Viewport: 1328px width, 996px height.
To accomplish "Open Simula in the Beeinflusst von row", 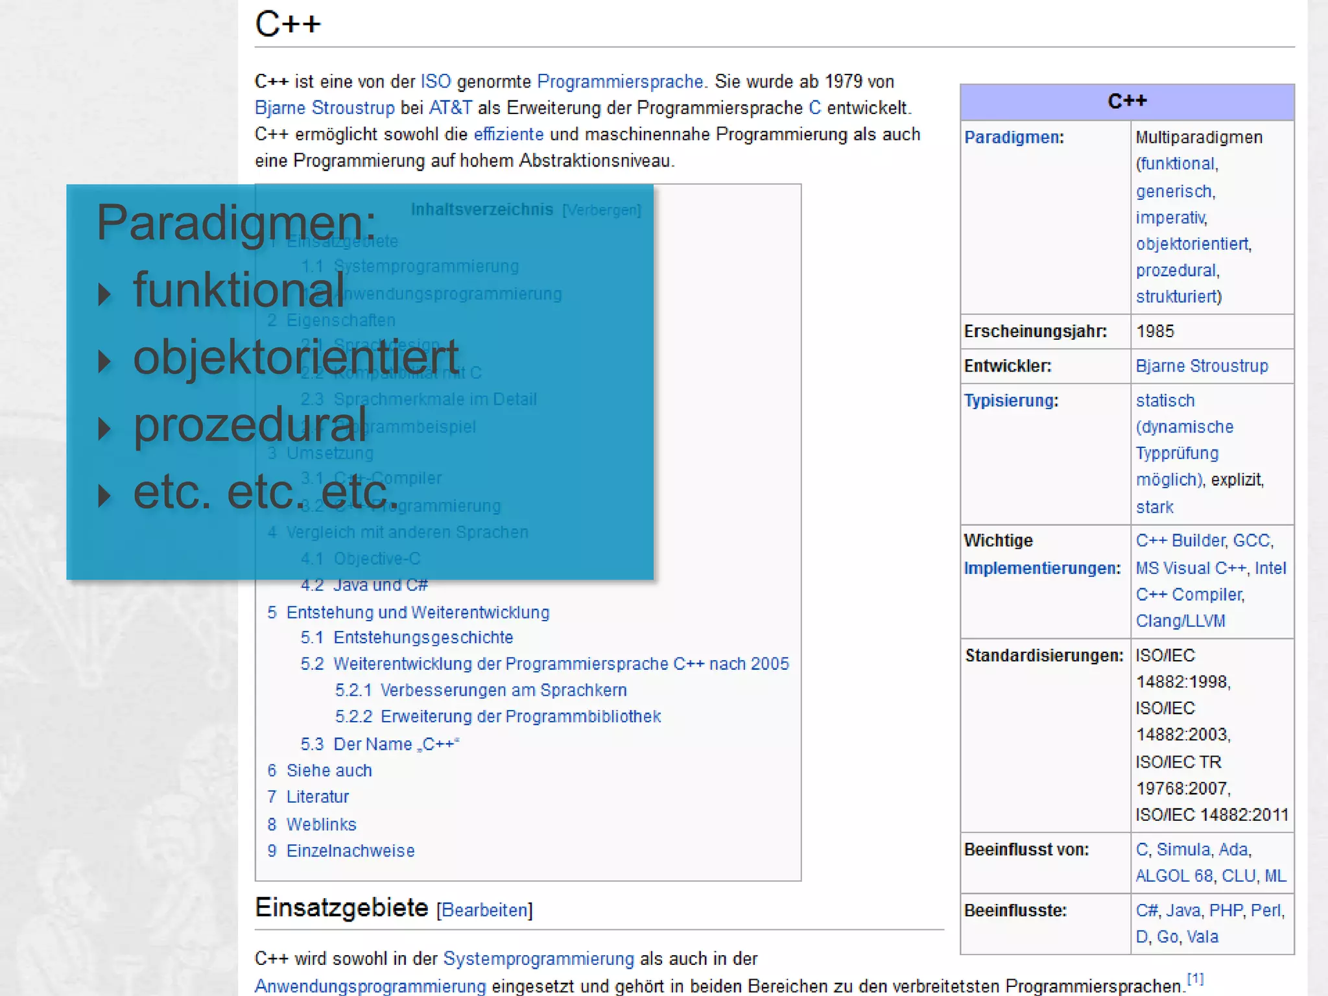I will [1183, 850].
